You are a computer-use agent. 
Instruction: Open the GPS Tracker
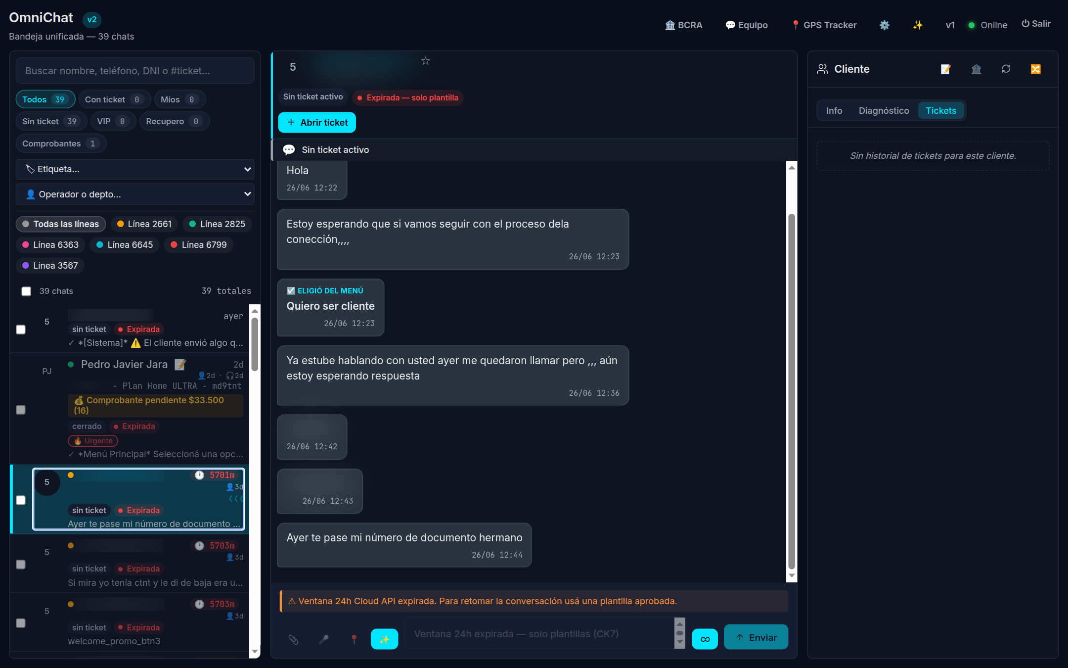pos(824,25)
